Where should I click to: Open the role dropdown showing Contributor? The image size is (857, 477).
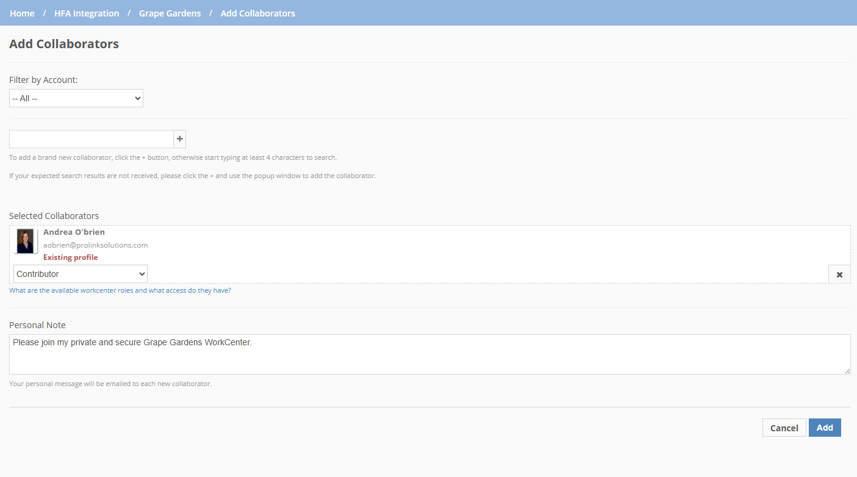[80, 273]
